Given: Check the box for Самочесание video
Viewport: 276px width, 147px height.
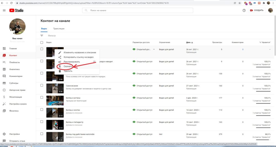Looking at the screenshot, I should click(42, 85).
